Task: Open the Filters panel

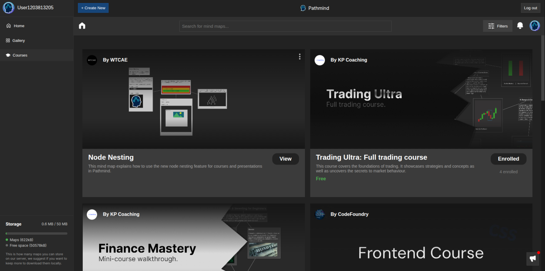Action: [x=497, y=26]
